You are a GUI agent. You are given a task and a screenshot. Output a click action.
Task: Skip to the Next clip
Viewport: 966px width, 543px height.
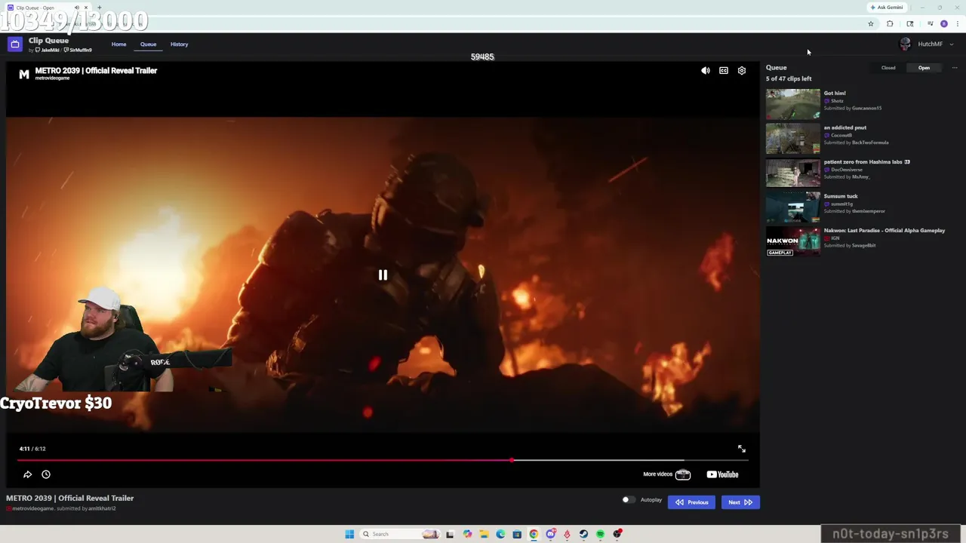[740, 502]
